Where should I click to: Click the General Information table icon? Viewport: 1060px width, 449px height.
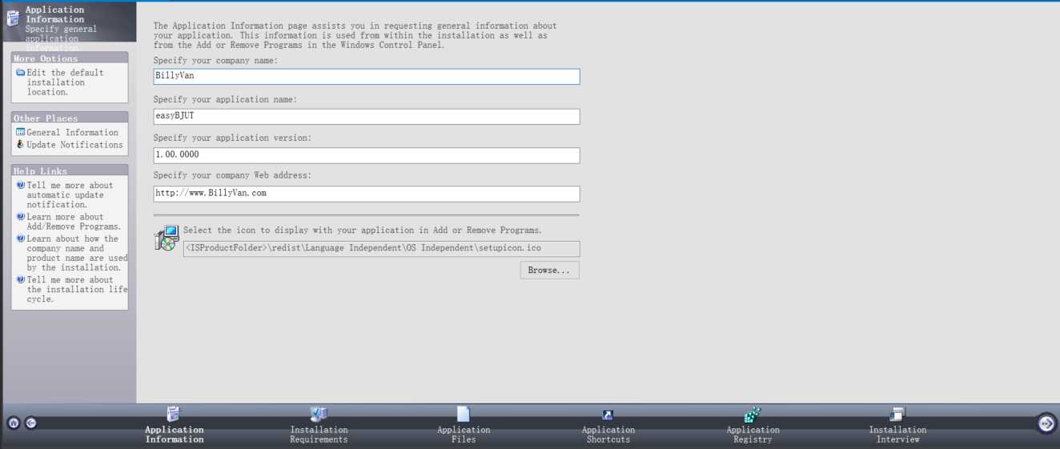(21, 132)
